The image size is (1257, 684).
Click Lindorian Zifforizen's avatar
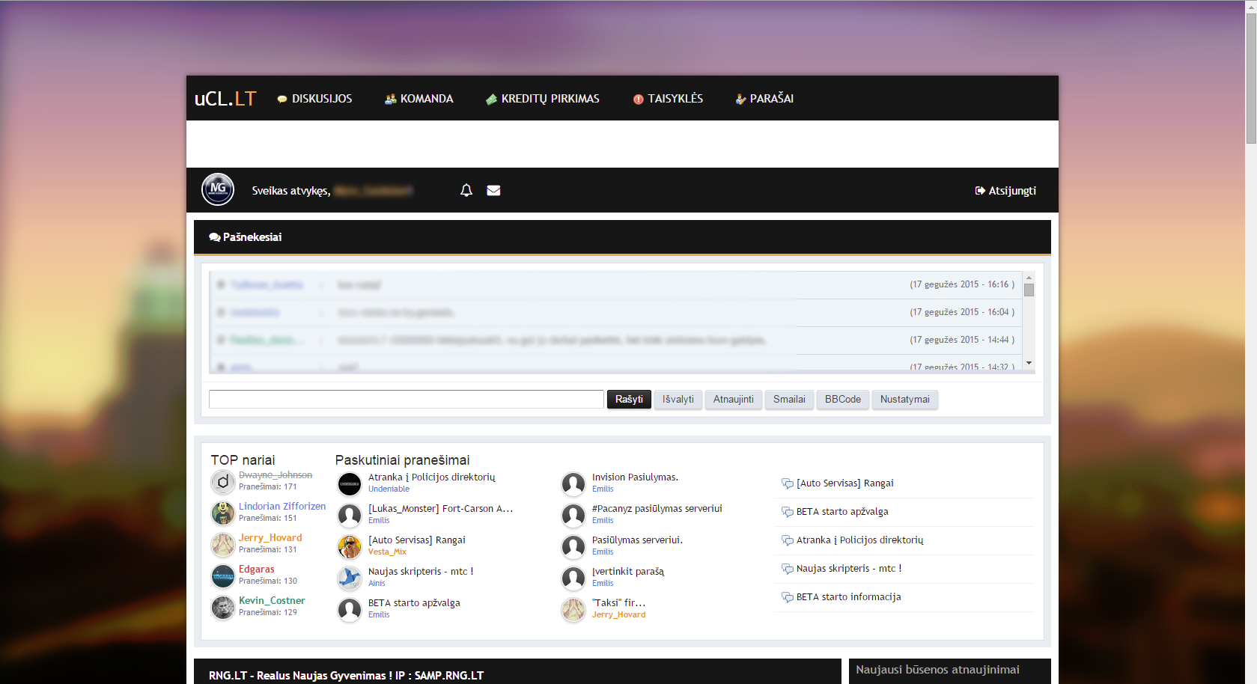pos(223,513)
